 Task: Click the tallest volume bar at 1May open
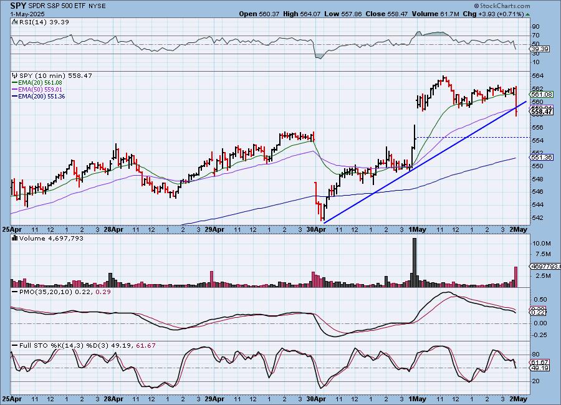pyautogui.click(x=415, y=262)
